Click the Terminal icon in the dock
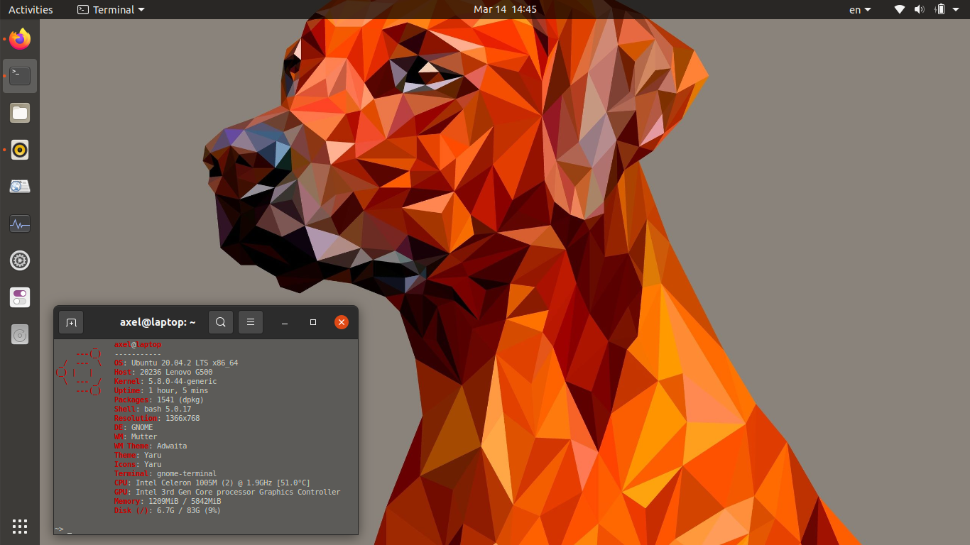The width and height of the screenshot is (970, 545). tap(20, 76)
